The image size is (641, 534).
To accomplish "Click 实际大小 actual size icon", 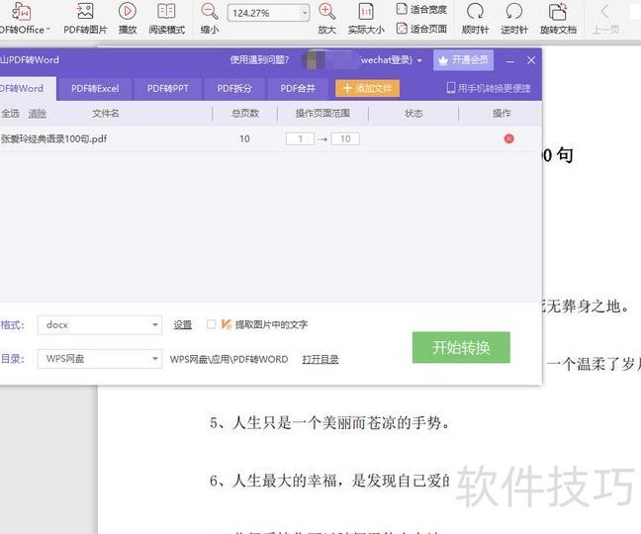I will click(366, 13).
